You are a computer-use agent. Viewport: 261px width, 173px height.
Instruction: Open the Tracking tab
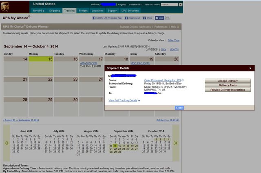click(x=69, y=11)
